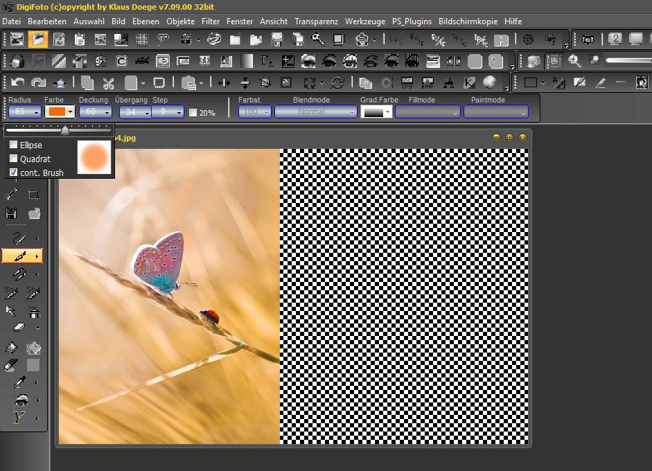The height and width of the screenshot is (471, 652).
Task: Click the undo arrow icon
Action: (17, 83)
